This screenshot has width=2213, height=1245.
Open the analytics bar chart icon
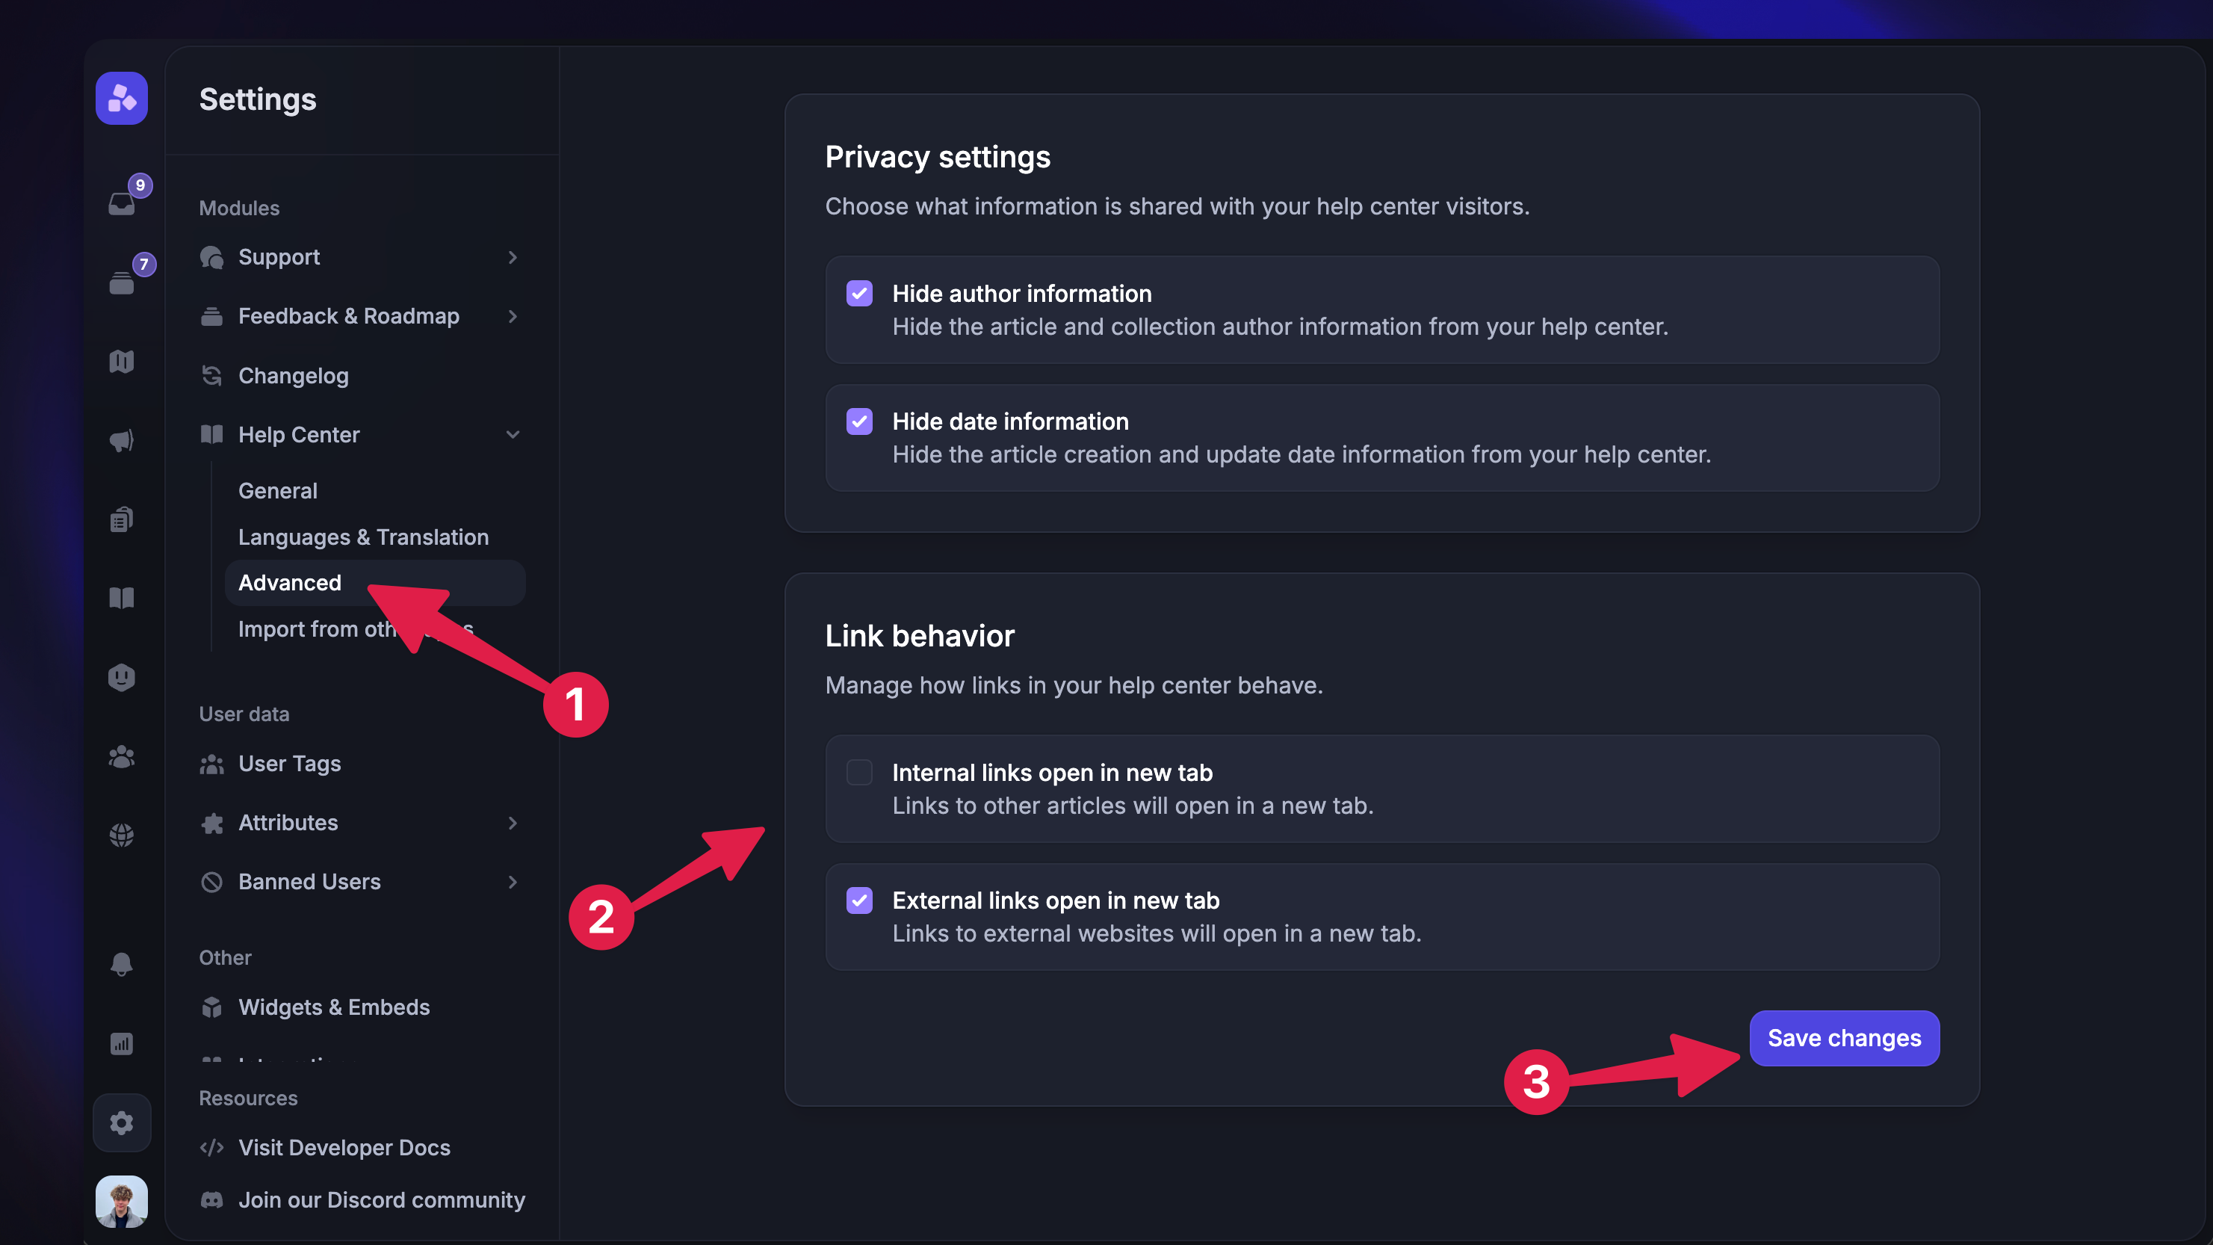point(122,1044)
